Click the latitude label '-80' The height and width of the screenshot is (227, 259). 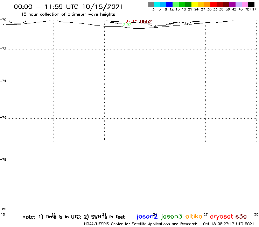[x=3, y=209]
